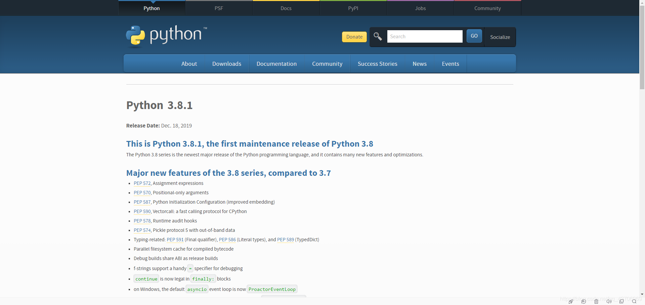The image size is (645, 305).
Task: Click the 'Release Date:' label
Action: 143,125
